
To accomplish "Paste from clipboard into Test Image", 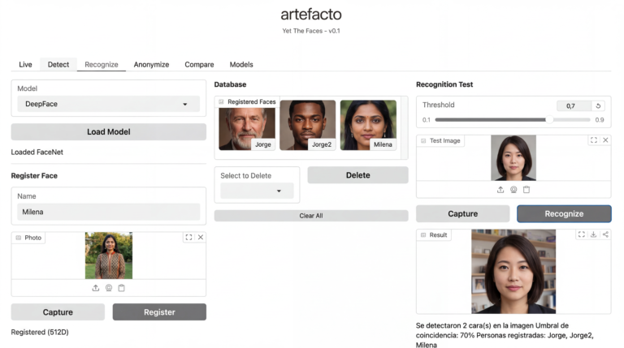I will pos(526,190).
